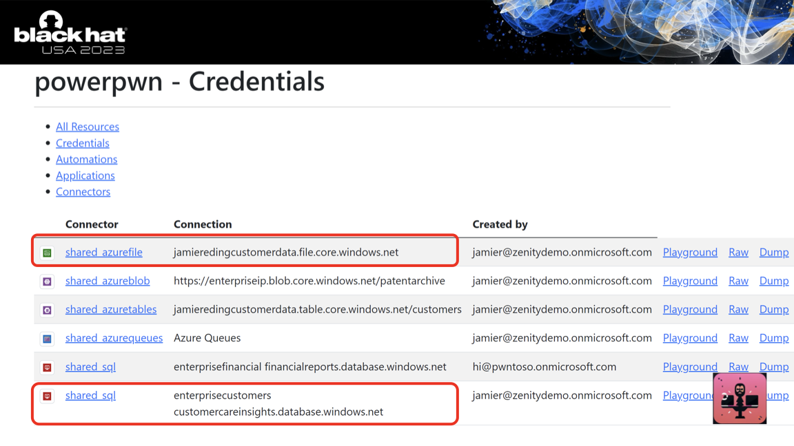
Task: Dump the shared_azureblob connection
Action: point(774,281)
